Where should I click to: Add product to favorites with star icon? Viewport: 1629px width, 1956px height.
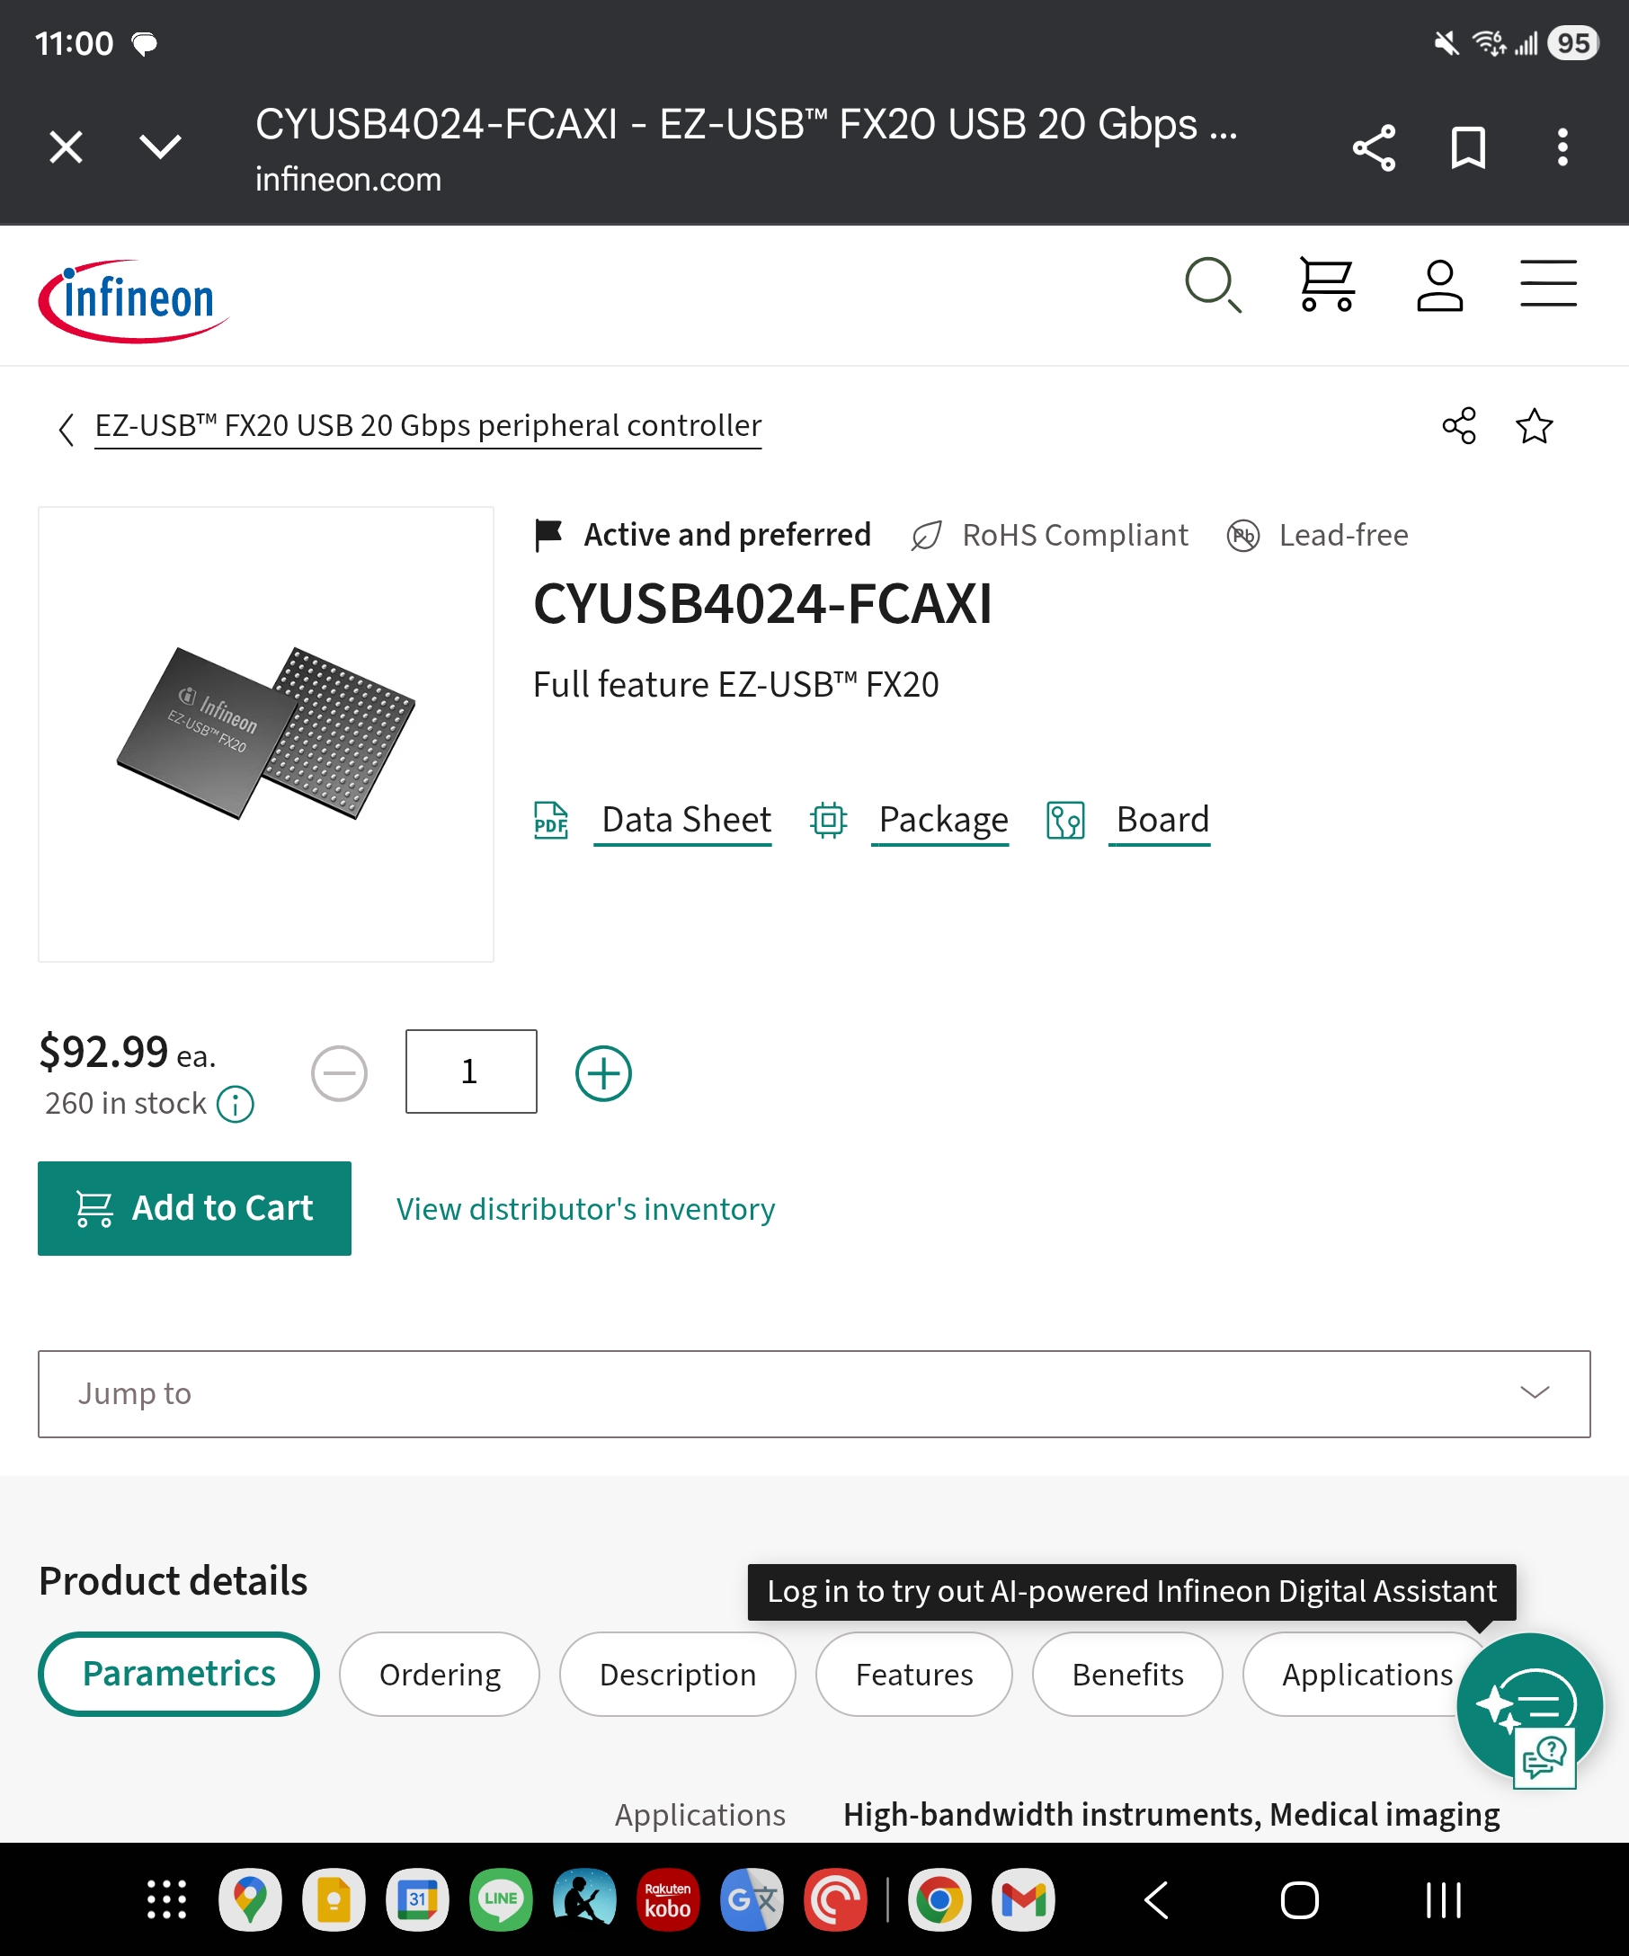point(1534,427)
